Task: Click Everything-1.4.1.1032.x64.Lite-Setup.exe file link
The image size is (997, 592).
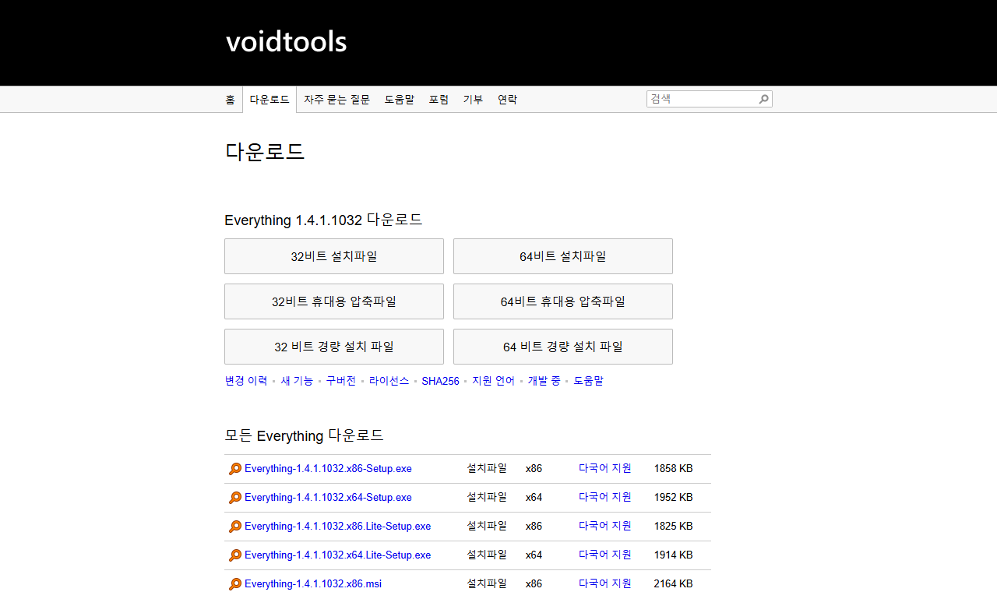Action: pos(338,555)
